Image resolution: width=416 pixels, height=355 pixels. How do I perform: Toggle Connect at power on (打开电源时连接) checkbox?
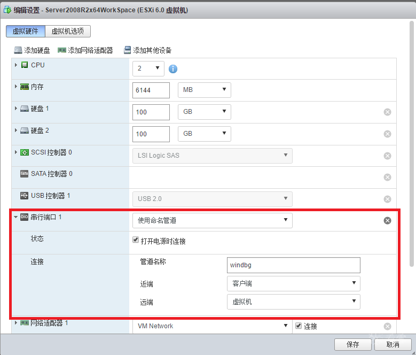pyautogui.click(x=136, y=240)
